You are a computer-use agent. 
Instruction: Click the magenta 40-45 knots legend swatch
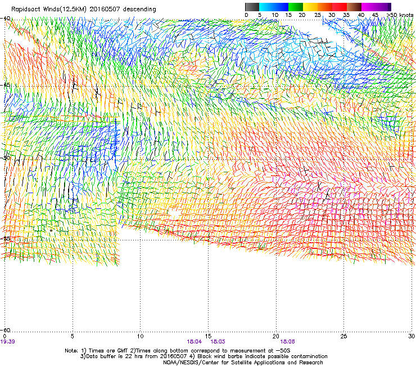click(x=369, y=7)
